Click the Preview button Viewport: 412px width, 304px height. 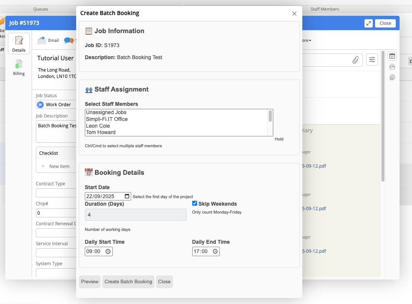click(90, 281)
